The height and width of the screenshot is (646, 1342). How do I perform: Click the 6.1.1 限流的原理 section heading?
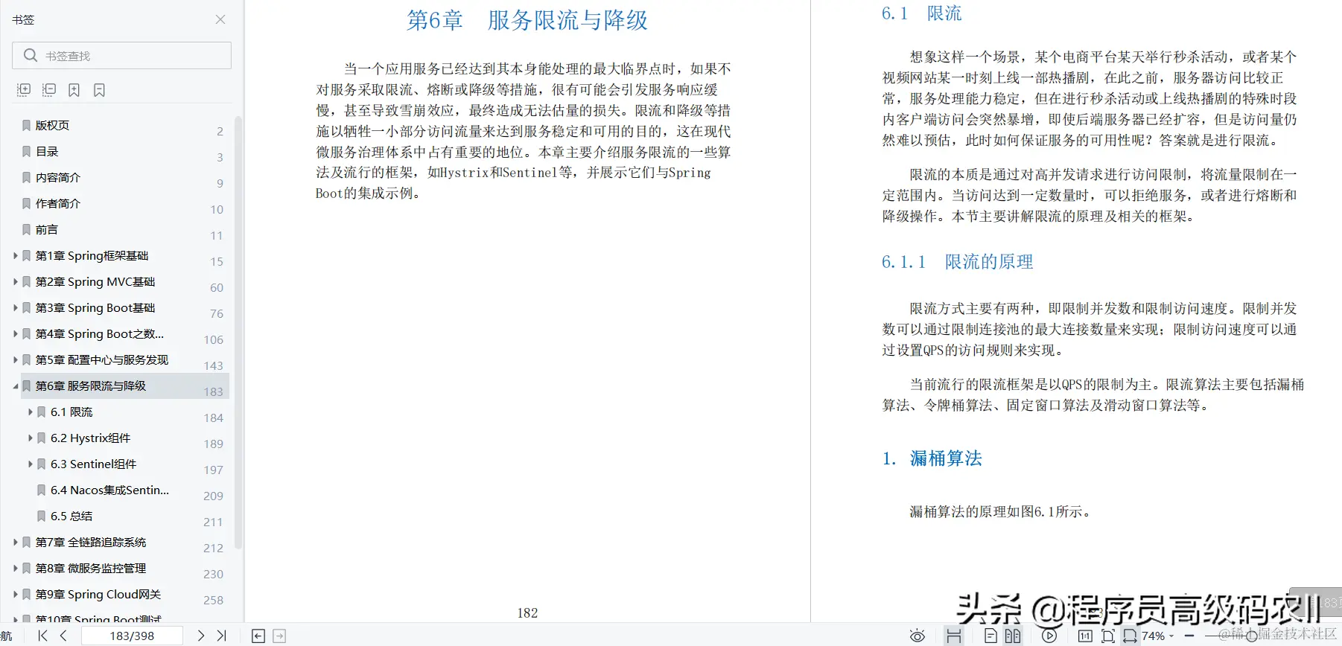958,262
